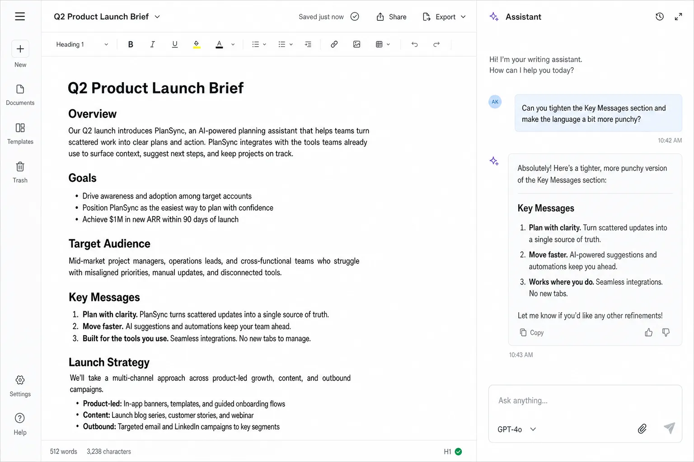Open the Export menu
694x462 pixels.
pos(444,17)
